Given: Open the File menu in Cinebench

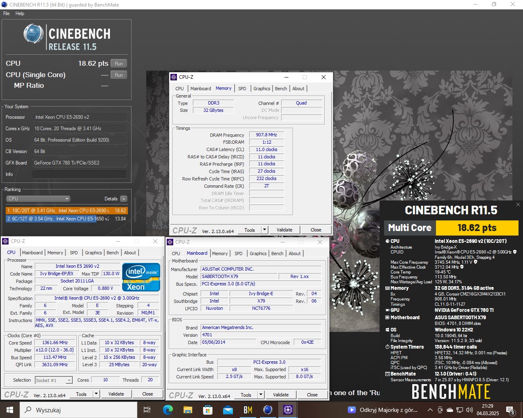Looking at the screenshot, I should point(7,13).
